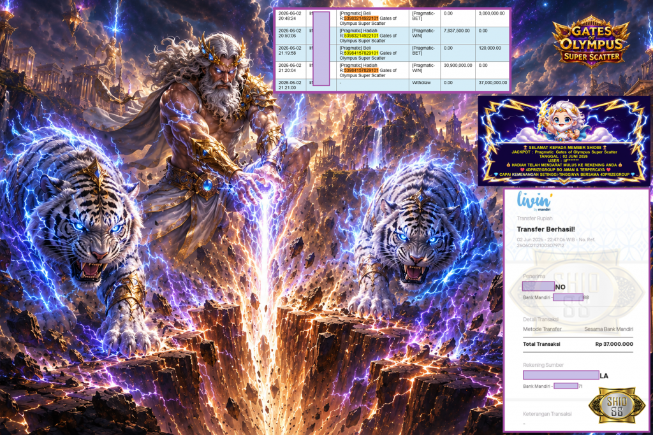Viewport: 653px width, 435px height.
Task: Select the 3,000,000.00 bet amount
Action: 492,13
